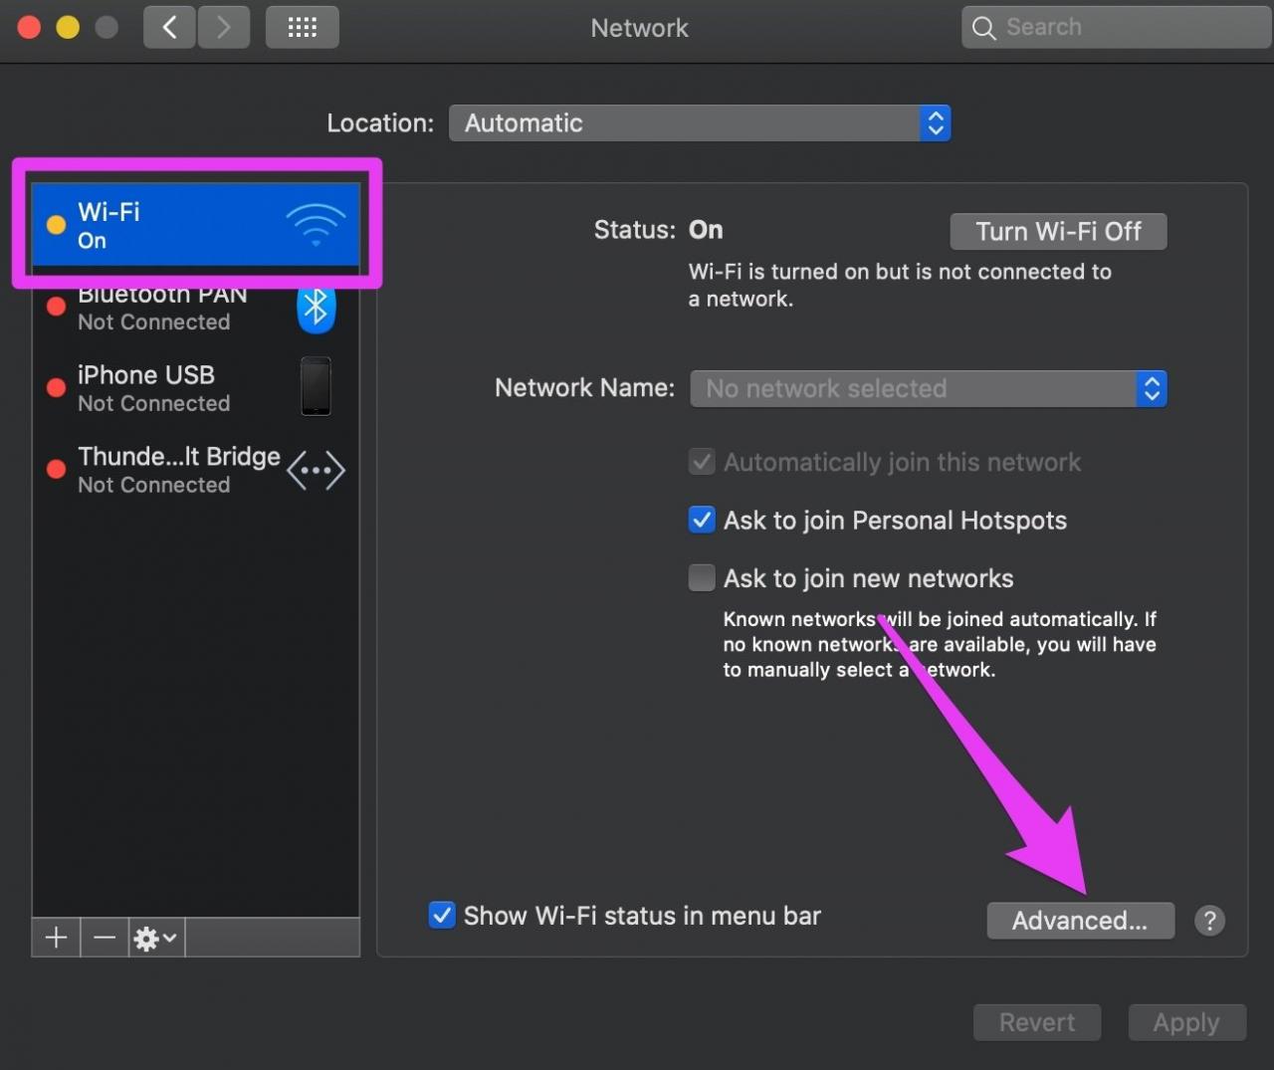Viewport: 1274px width, 1070px height.
Task: Open the Show All preferences grid icon
Action: tap(302, 27)
